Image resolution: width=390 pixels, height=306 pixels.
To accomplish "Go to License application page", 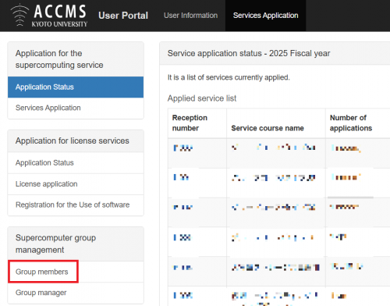I will 76,184.
